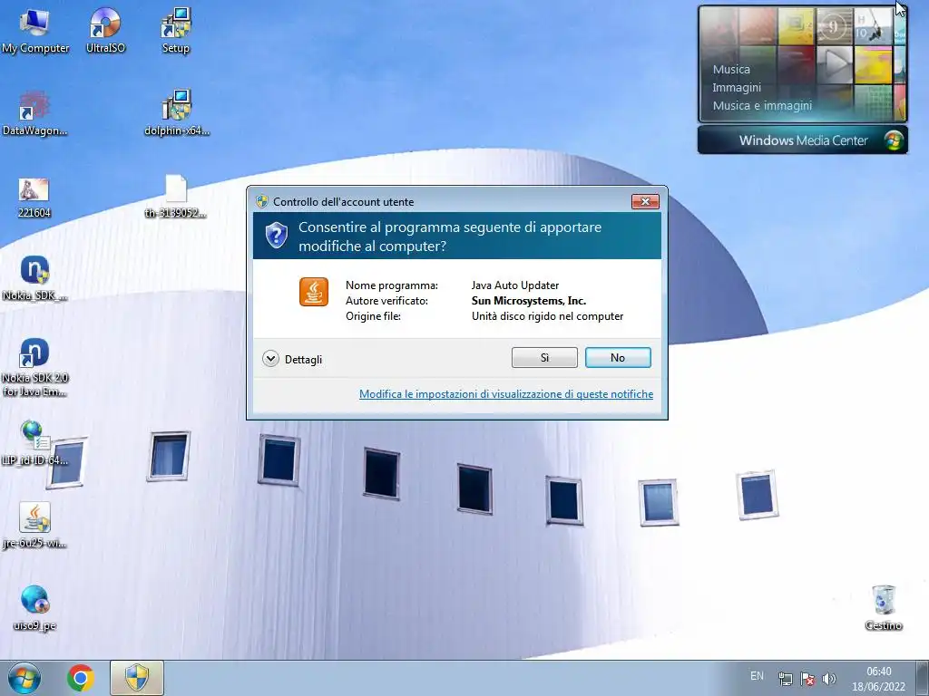Open the link Modifica le impostazioni di visualizzazione
The height and width of the screenshot is (696, 929).
click(506, 394)
